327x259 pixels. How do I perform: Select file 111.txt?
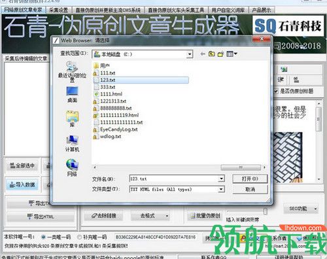[105, 73]
